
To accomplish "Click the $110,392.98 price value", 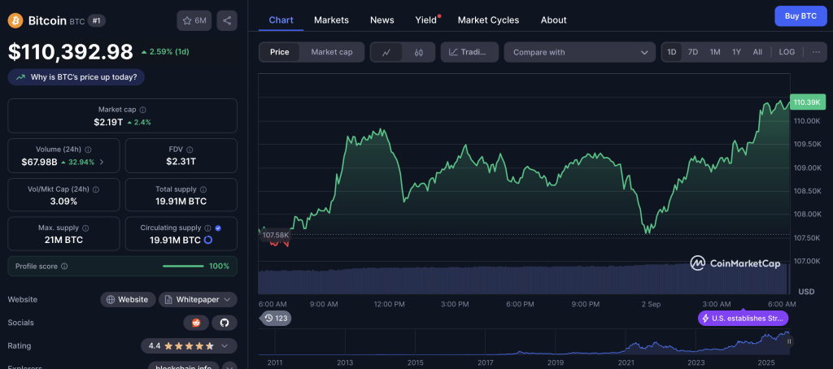I will click(70, 51).
